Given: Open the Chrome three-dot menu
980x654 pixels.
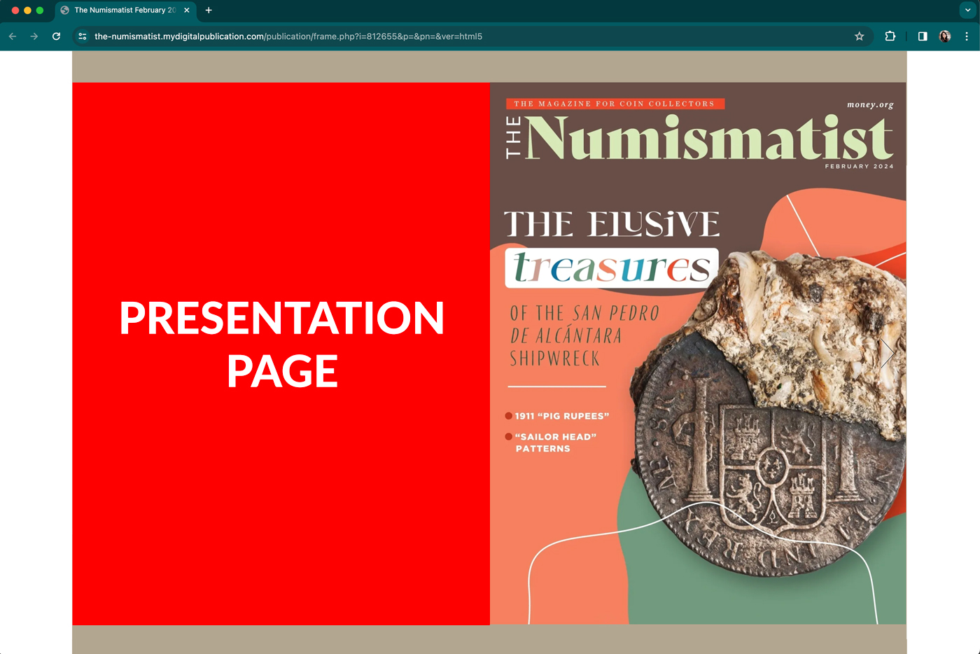Looking at the screenshot, I should (967, 36).
